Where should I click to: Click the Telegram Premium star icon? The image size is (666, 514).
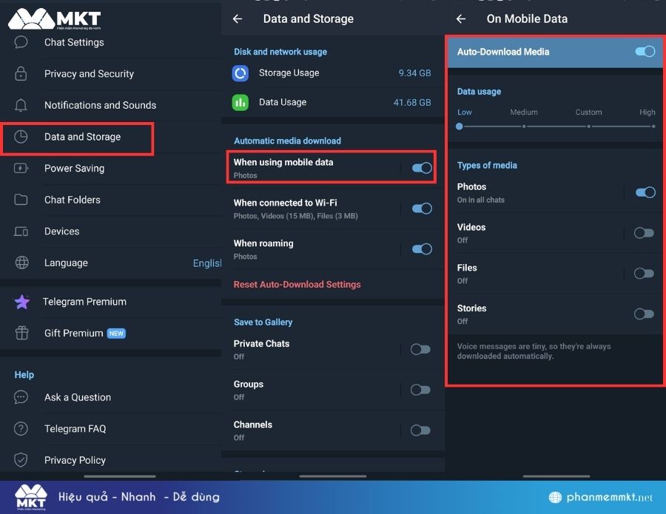click(x=22, y=302)
